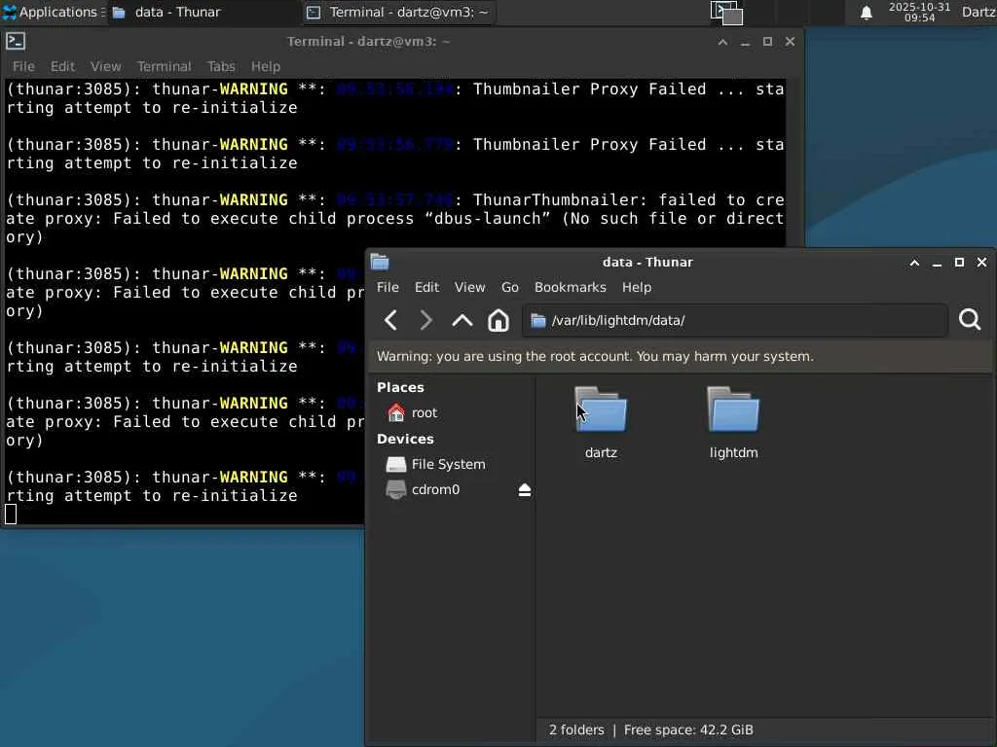This screenshot has width=997, height=747.
Task: Open the Thunar Edit menu
Action: (426, 287)
